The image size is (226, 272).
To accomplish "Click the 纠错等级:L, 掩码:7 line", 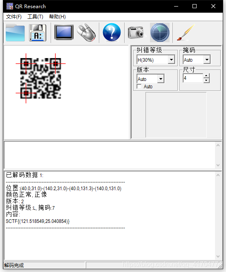I will 30,208.
